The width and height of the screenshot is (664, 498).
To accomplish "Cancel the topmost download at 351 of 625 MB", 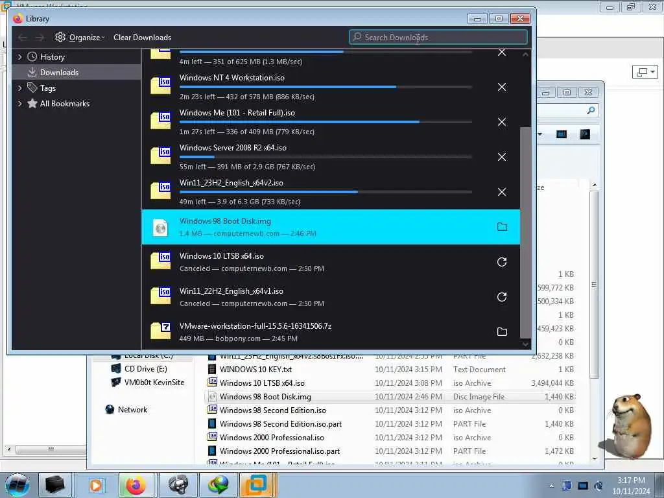I will click(502, 53).
